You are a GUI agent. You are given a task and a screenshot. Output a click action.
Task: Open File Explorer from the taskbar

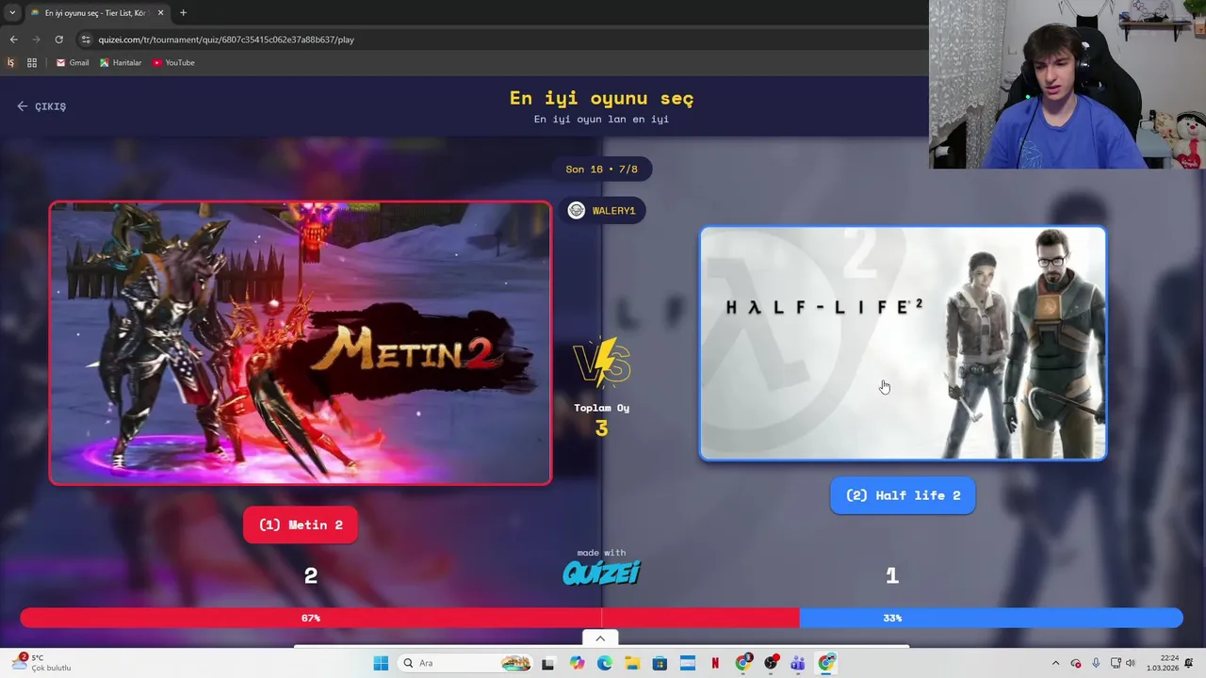632,663
